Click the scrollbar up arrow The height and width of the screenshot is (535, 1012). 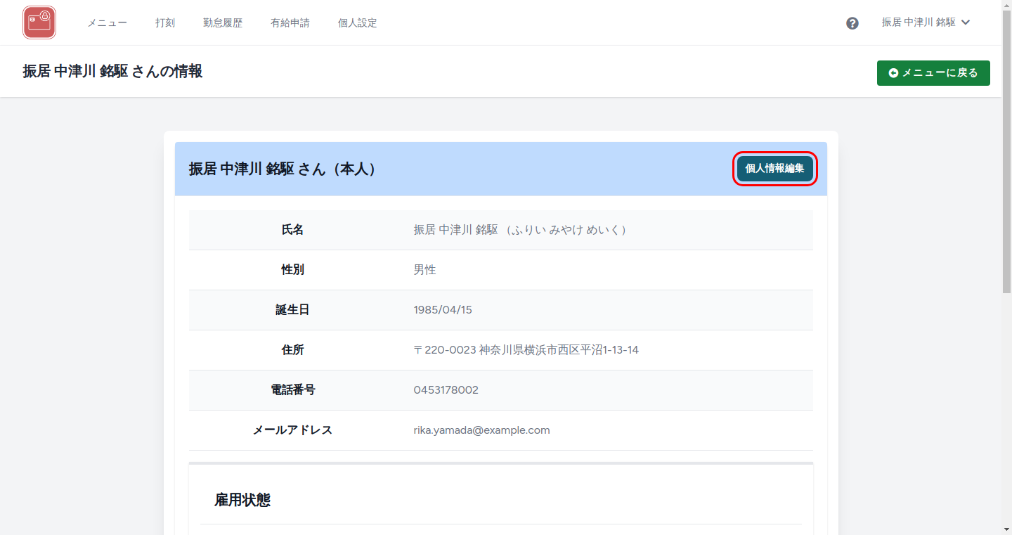coord(1006,6)
